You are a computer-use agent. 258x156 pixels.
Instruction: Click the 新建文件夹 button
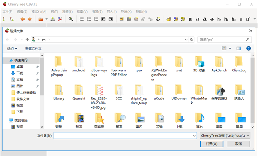pos(33,49)
